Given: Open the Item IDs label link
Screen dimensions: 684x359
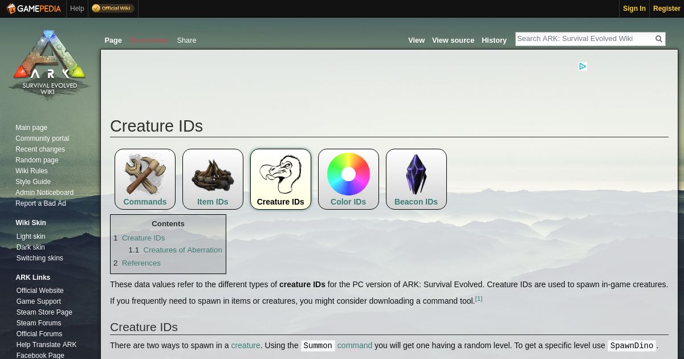Looking at the screenshot, I should (213, 202).
